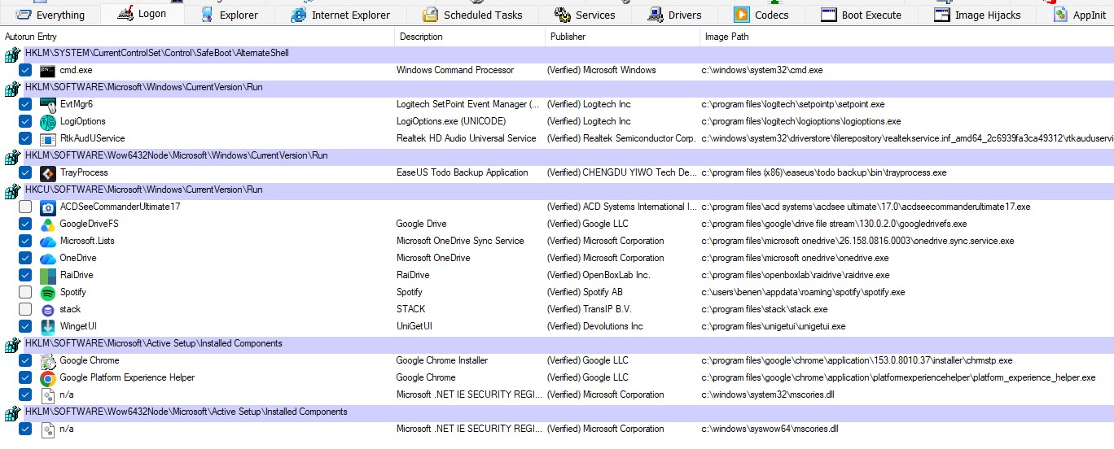This screenshot has height=449, width=1114.
Task: Uncheck the OneDrive entry checkbox
Action: [25, 258]
